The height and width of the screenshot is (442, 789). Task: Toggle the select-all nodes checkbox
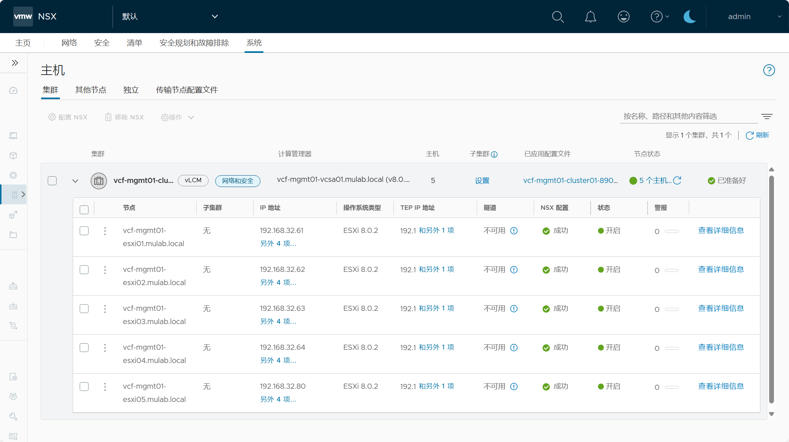click(84, 209)
